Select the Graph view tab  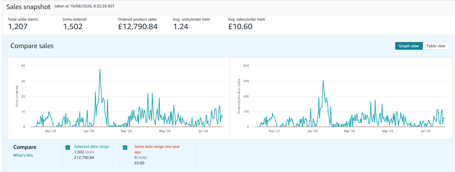point(409,46)
